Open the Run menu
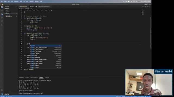The width and height of the screenshot is (174, 97). click(x=27, y=2)
